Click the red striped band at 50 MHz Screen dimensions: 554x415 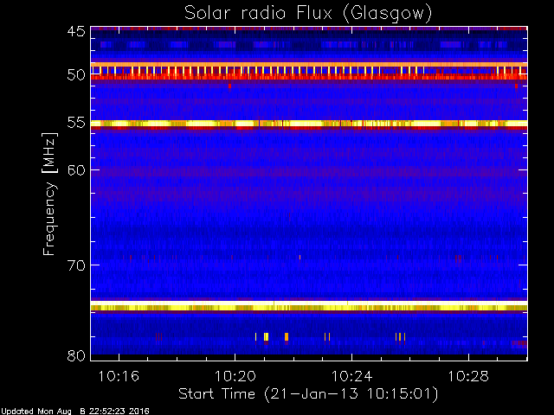click(x=309, y=73)
